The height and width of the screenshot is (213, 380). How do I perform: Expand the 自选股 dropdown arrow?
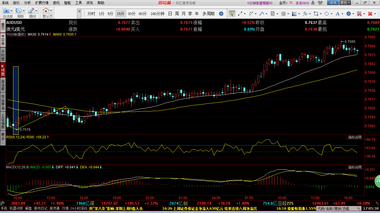[x=12, y=11]
